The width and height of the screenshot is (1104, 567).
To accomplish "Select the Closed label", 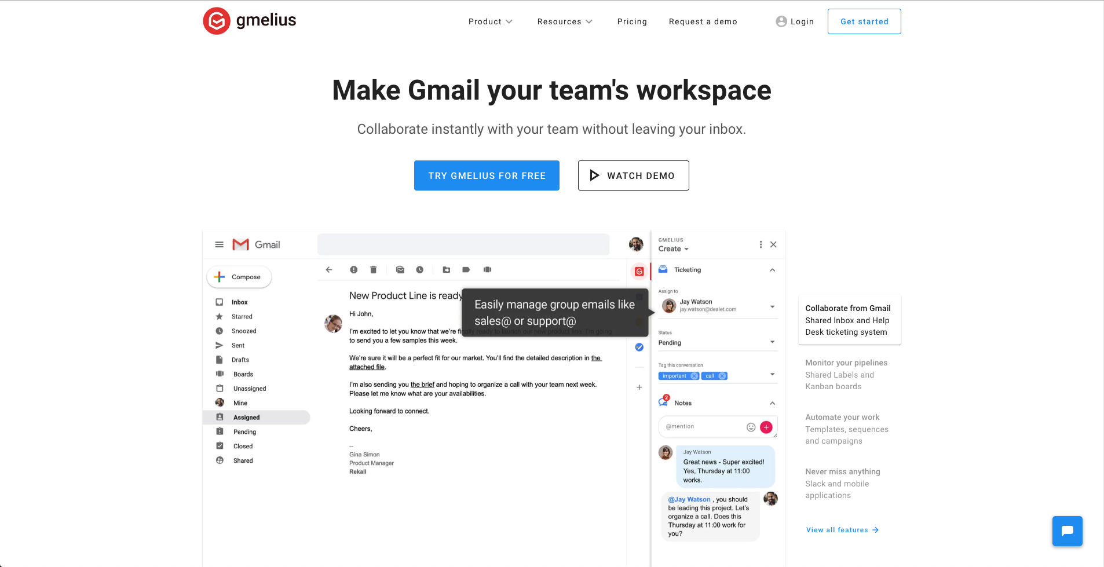I will coord(243,447).
